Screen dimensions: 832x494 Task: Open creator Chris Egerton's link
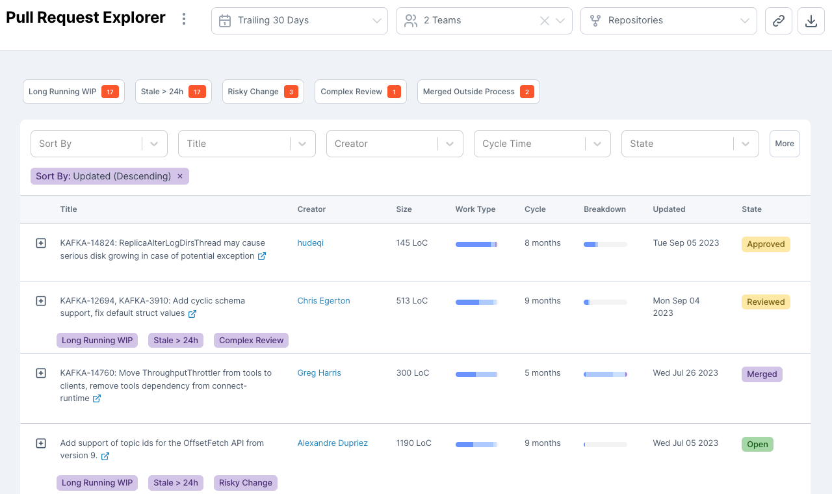324,301
